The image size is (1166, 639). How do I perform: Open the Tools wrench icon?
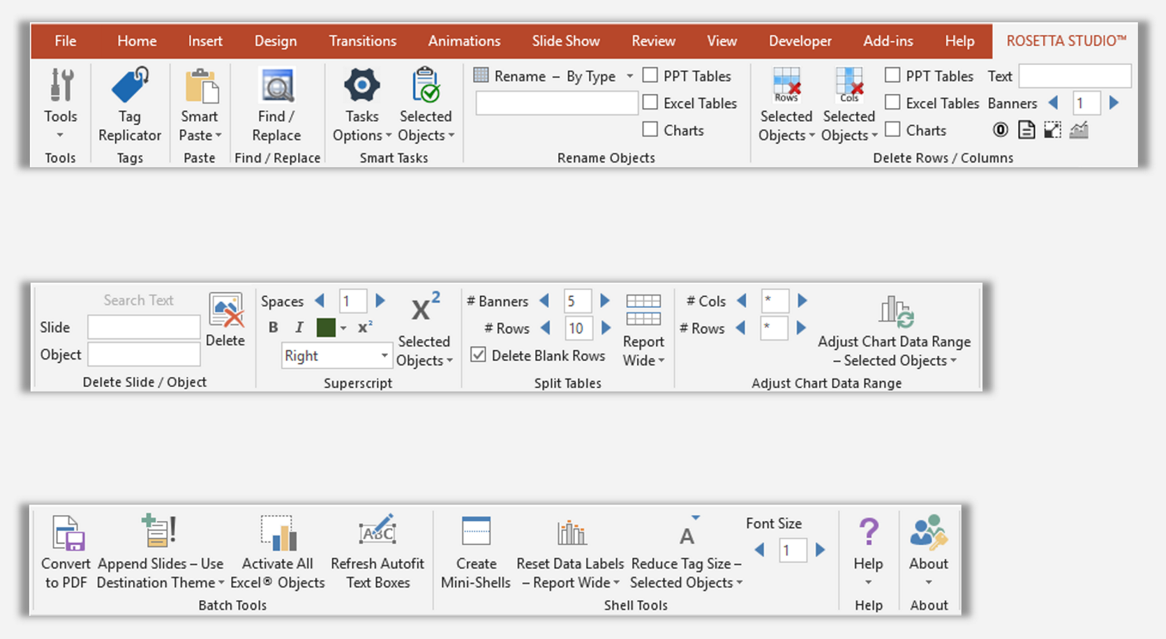(x=61, y=85)
